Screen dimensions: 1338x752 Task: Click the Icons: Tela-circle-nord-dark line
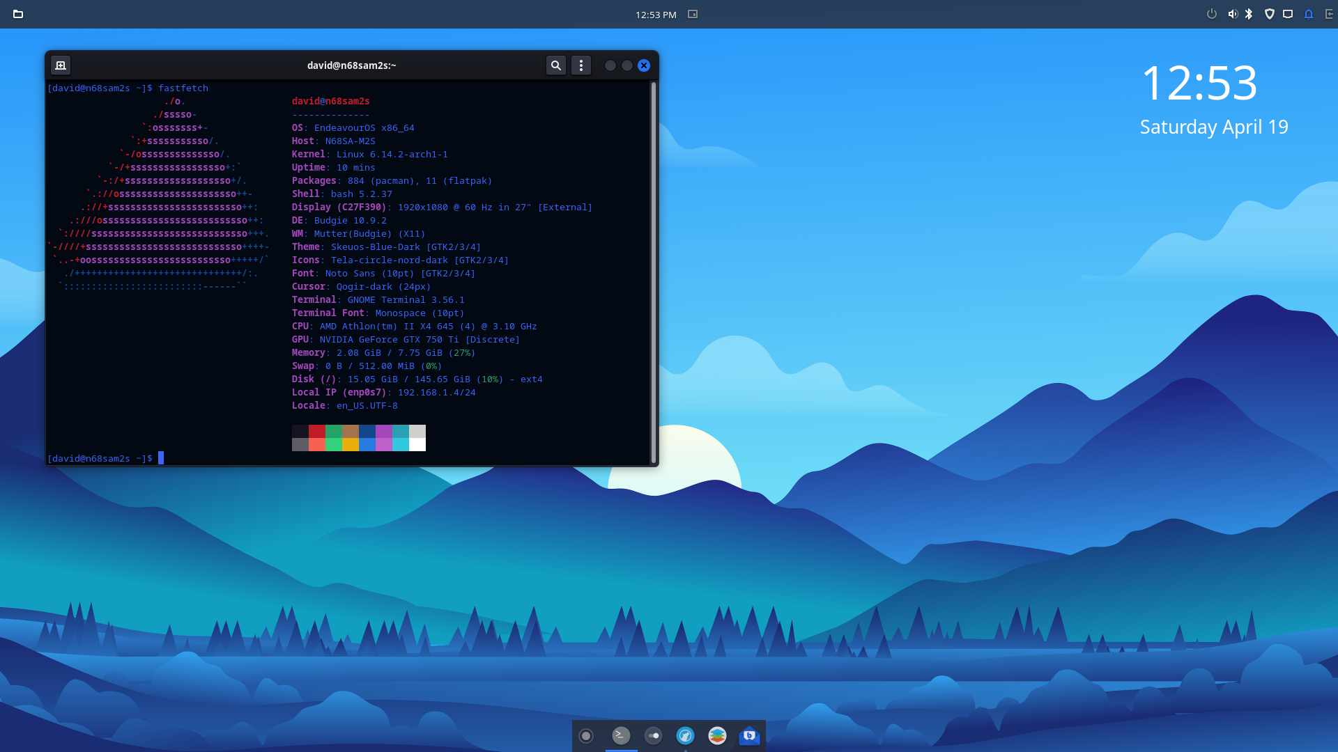coord(401,260)
